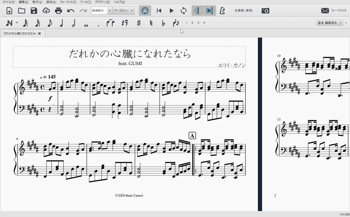Select the forte dynamic marking
Viewport: 350px width, 217px height.
click(x=50, y=98)
